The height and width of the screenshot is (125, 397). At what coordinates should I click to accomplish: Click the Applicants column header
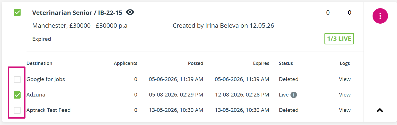pyautogui.click(x=126, y=63)
